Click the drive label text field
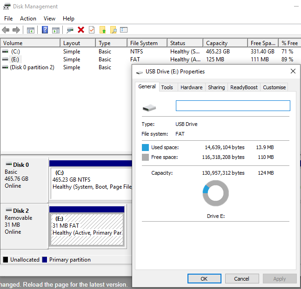301x289 pixels. pos(233,106)
